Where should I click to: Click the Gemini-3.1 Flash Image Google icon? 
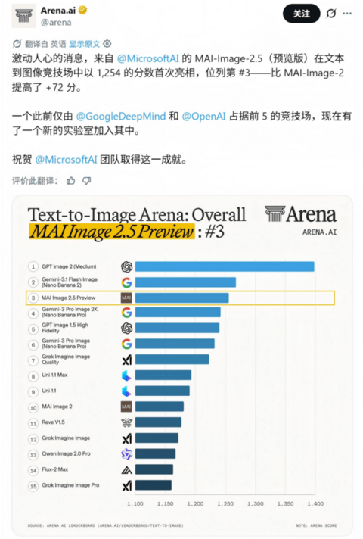tap(127, 282)
